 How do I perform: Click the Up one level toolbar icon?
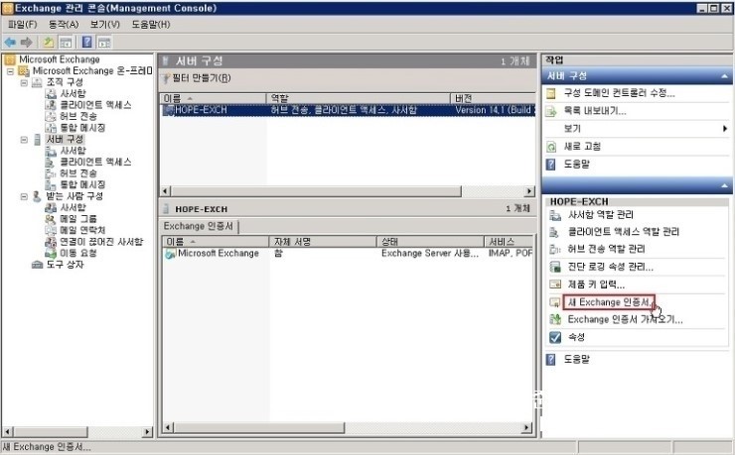click(x=49, y=43)
